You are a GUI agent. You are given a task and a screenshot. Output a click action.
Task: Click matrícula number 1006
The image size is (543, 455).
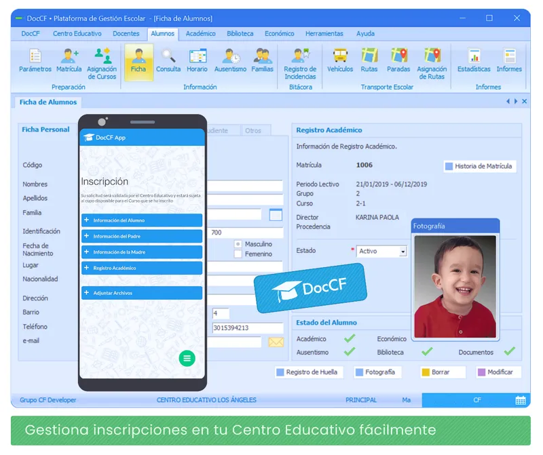(364, 165)
